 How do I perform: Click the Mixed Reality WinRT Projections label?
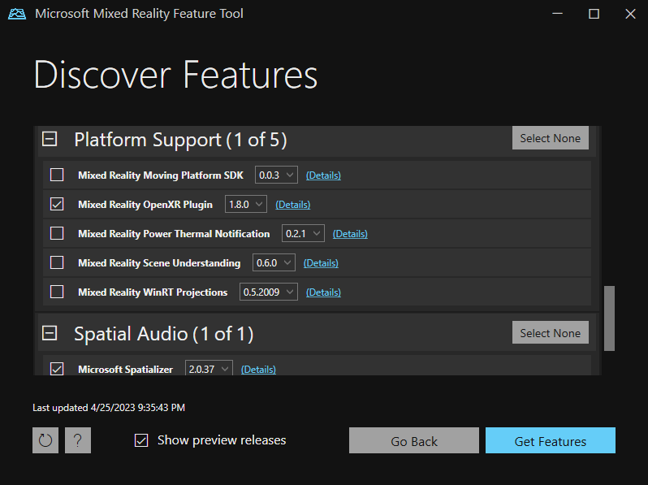[x=153, y=292]
